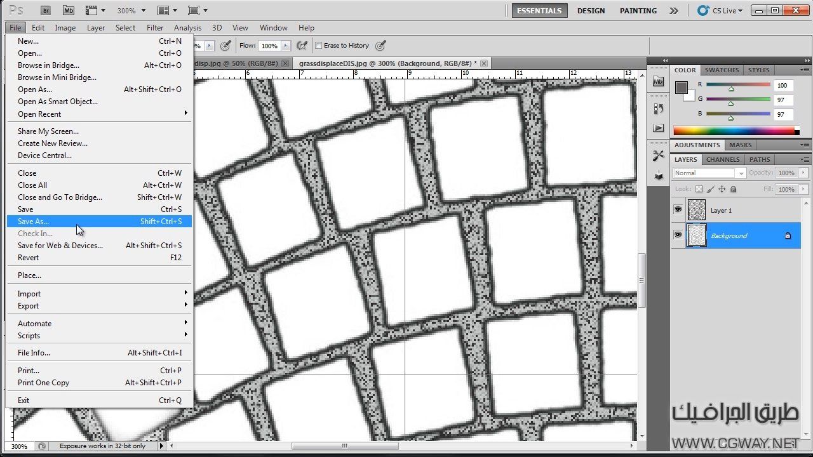Open the Actions panel play icon

[x=659, y=128]
